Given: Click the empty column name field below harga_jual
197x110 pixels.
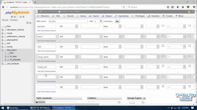Looking at the screenshot, I should point(46,77).
